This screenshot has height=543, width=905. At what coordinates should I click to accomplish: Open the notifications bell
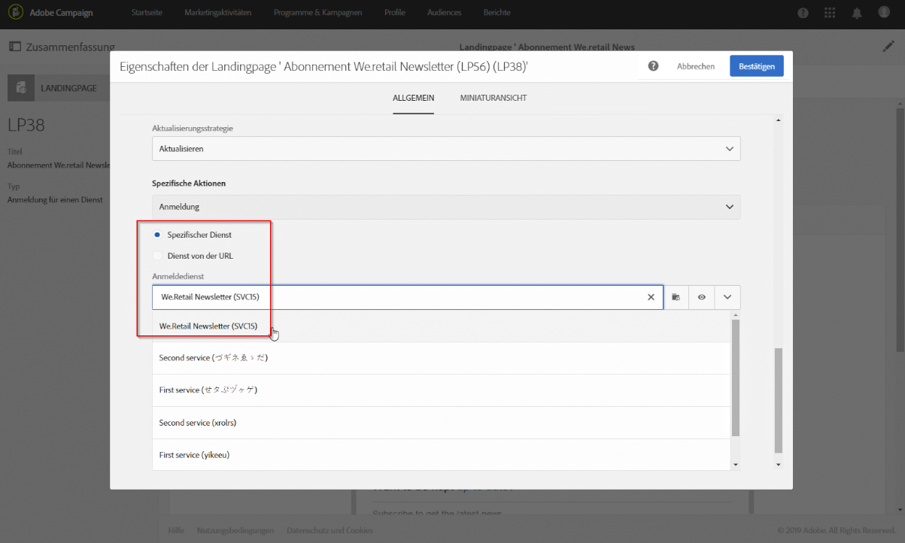(857, 14)
